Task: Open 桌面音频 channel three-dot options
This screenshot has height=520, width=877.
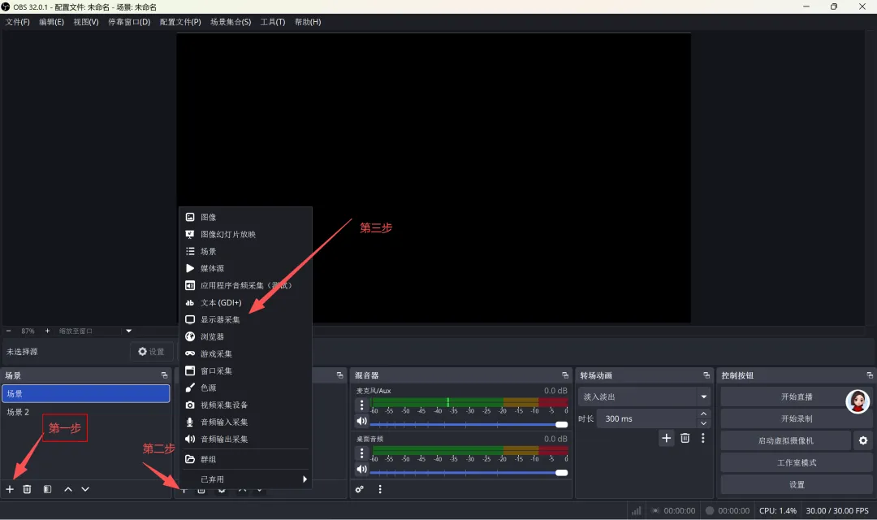Action: 362,453
